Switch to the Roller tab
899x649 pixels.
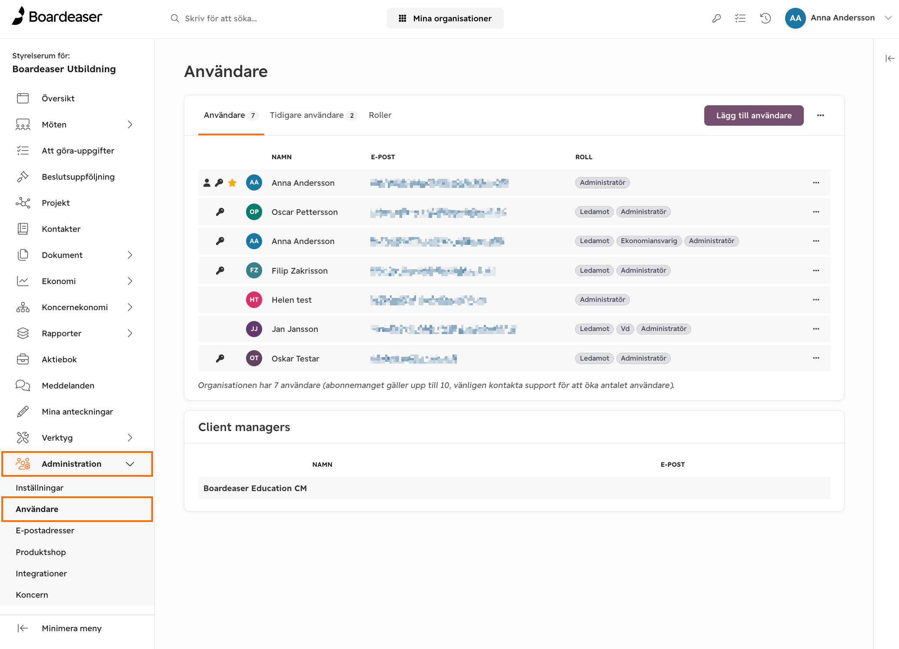380,115
